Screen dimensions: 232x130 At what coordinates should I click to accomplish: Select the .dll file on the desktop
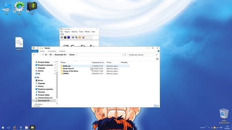click(19, 44)
